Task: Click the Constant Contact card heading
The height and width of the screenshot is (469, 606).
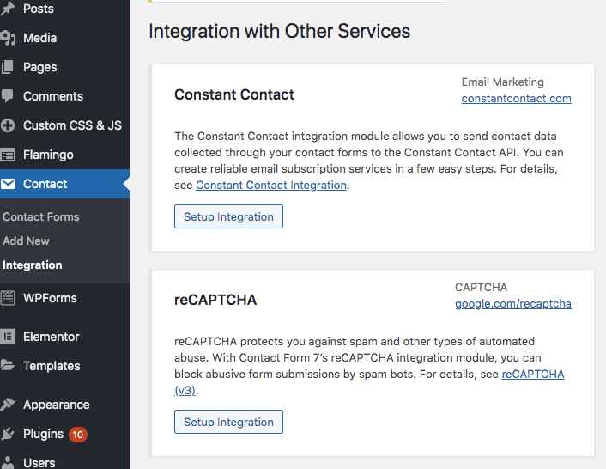Action: (234, 94)
